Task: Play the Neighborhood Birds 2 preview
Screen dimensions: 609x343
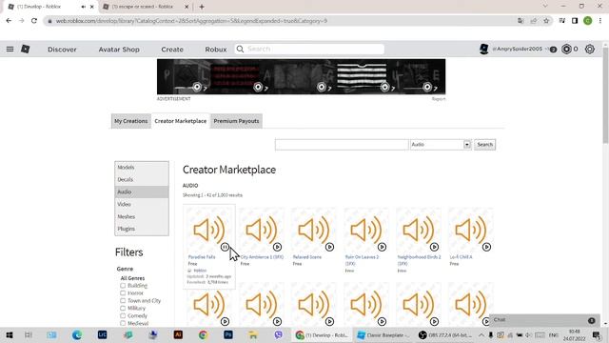Action: (x=434, y=247)
